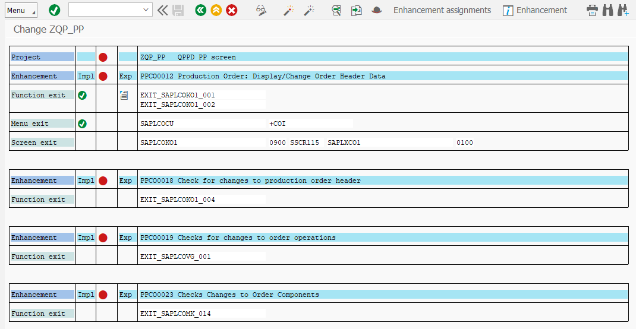Click the Exp label for PPCO0018
Screen dimensions: 636x329
(125, 181)
